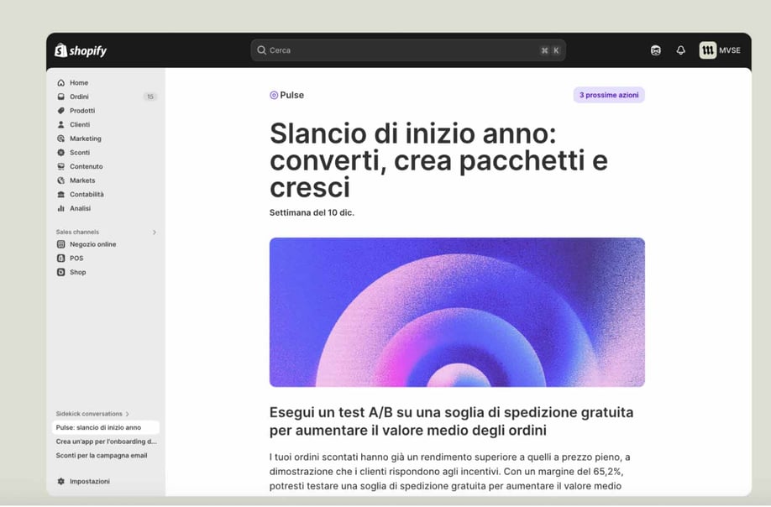Click the 3 prossime azioni button
Image resolution: width=771 pixels, height=507 pixels.
(608, 95)
